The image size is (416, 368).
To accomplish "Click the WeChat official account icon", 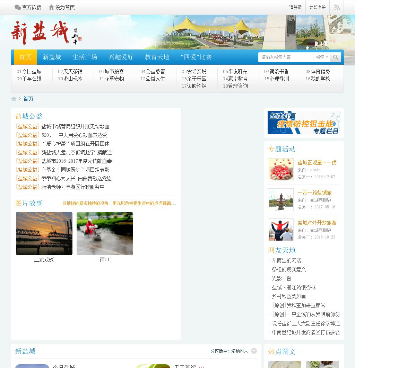I will click(x=18, y=7).
